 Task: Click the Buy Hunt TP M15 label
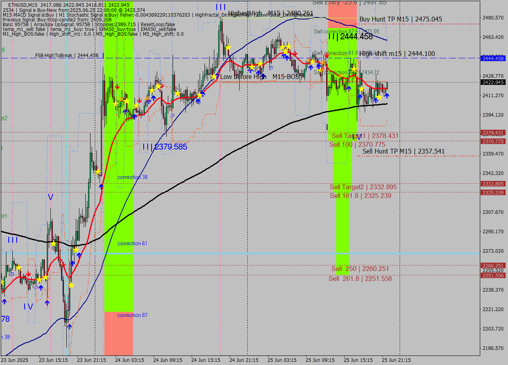click(400, 19)
